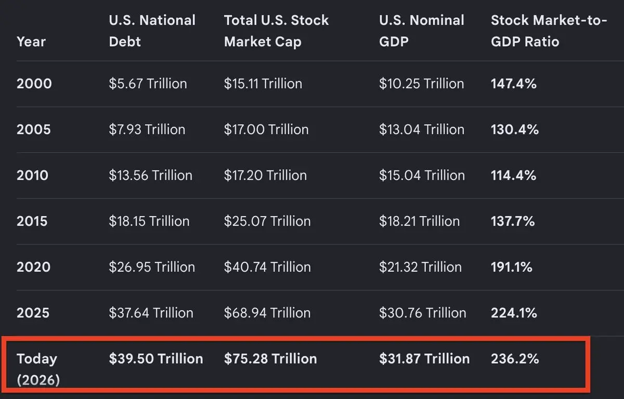Click the $17.00 Trillion market cap cell
This screenshot has height=399, width=624.
tap(266, 130)
